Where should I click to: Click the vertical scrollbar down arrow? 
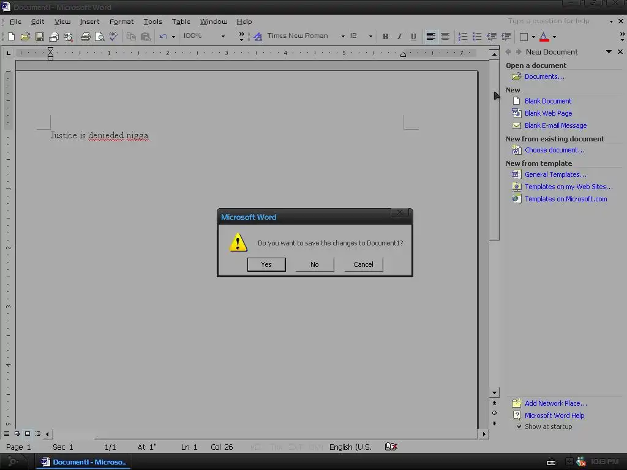click(494, 393)
